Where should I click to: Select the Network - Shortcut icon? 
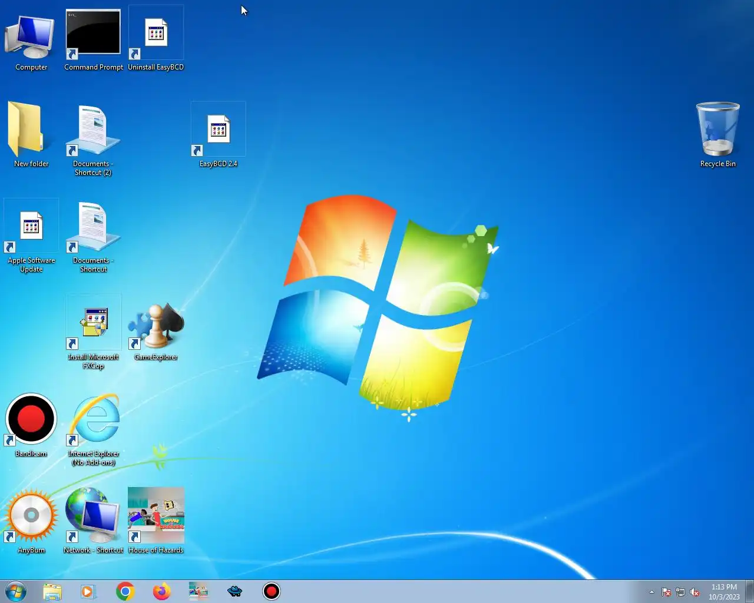pyautogui.click(x=93, y=522)
